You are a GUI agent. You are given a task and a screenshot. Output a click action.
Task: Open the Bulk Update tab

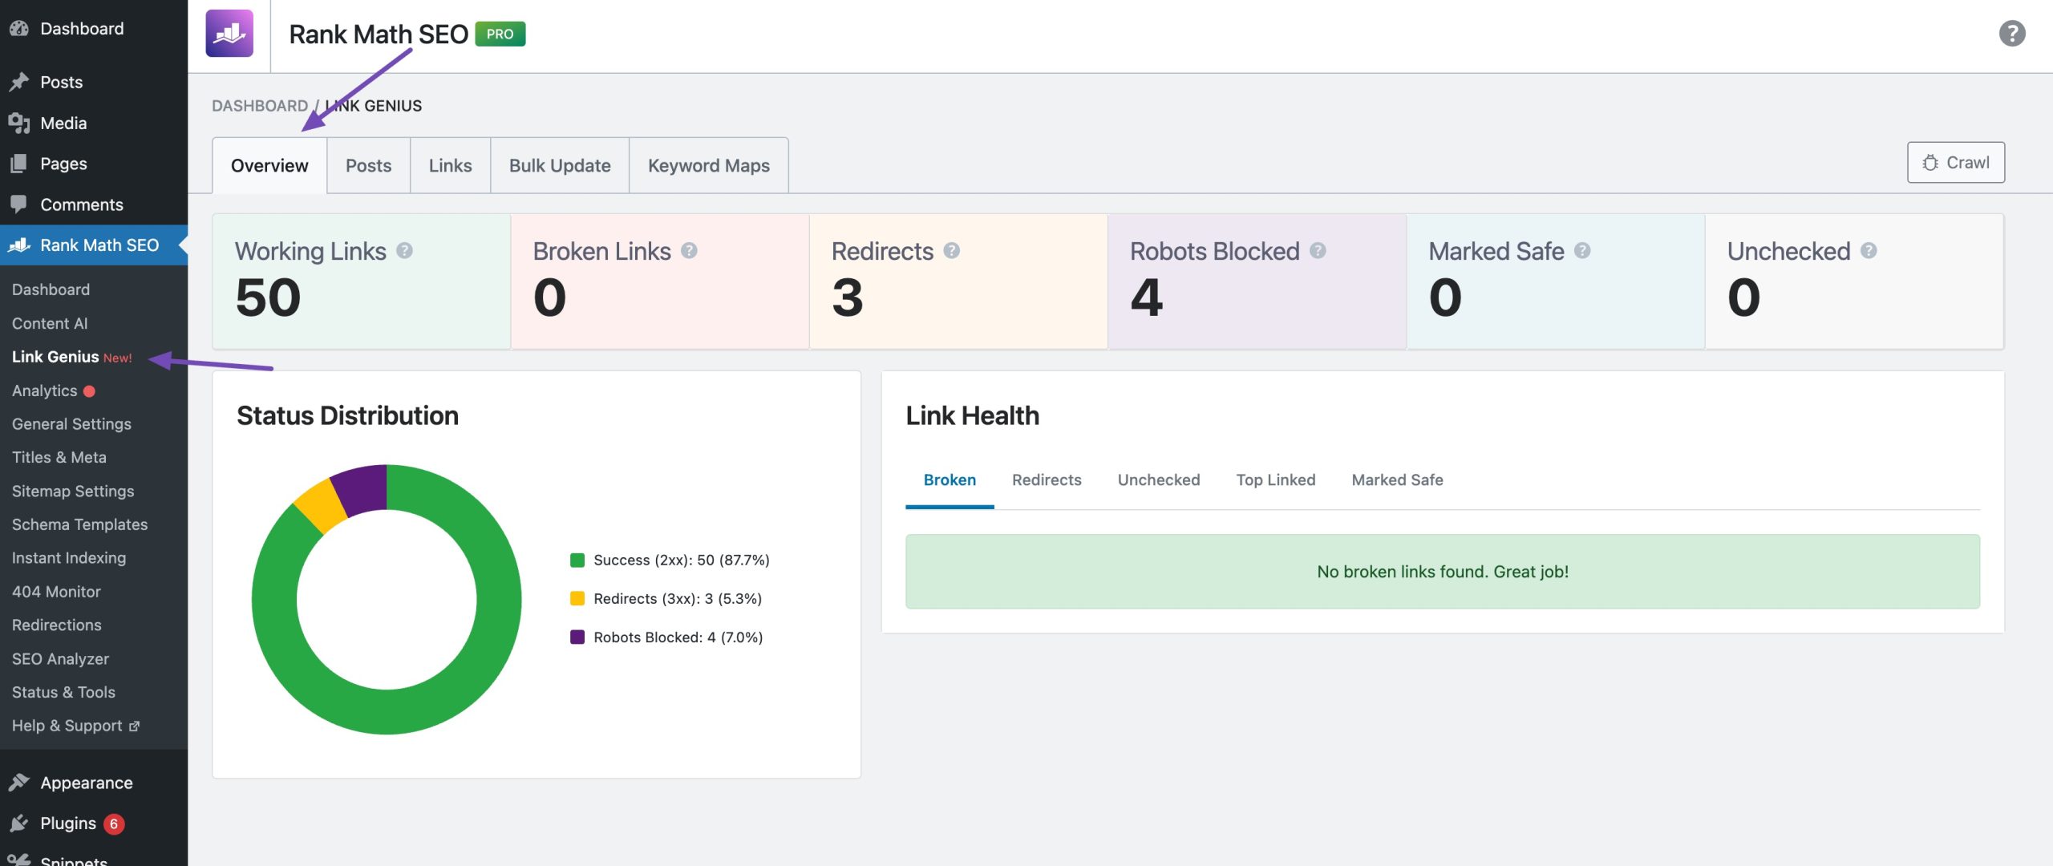559,165
